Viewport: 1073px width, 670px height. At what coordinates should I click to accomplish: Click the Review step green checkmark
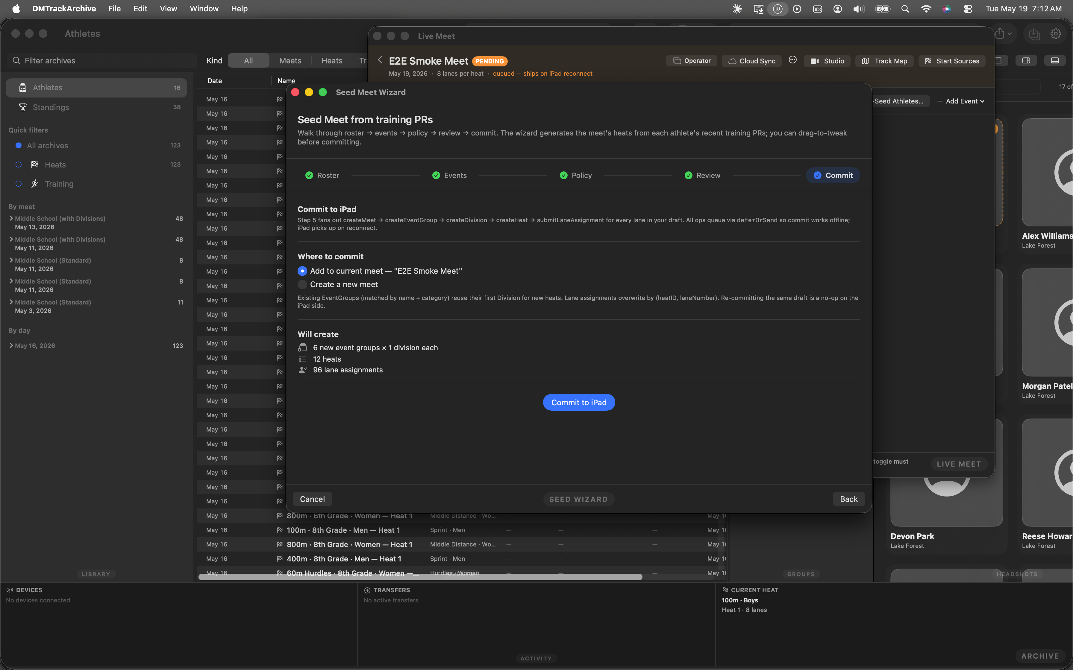click(x=688, y=176)
